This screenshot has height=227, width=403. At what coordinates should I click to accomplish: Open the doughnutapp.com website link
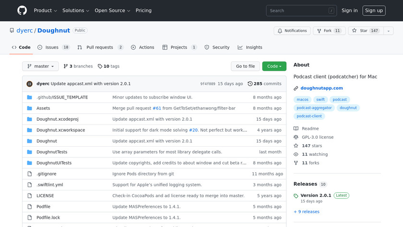[321, 88]
